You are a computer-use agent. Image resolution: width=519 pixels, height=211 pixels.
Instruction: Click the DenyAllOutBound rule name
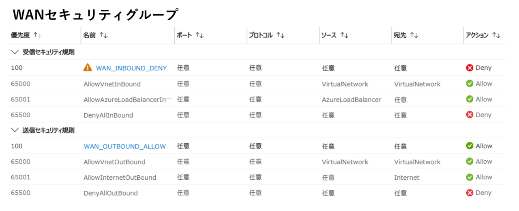click(111, 193)
